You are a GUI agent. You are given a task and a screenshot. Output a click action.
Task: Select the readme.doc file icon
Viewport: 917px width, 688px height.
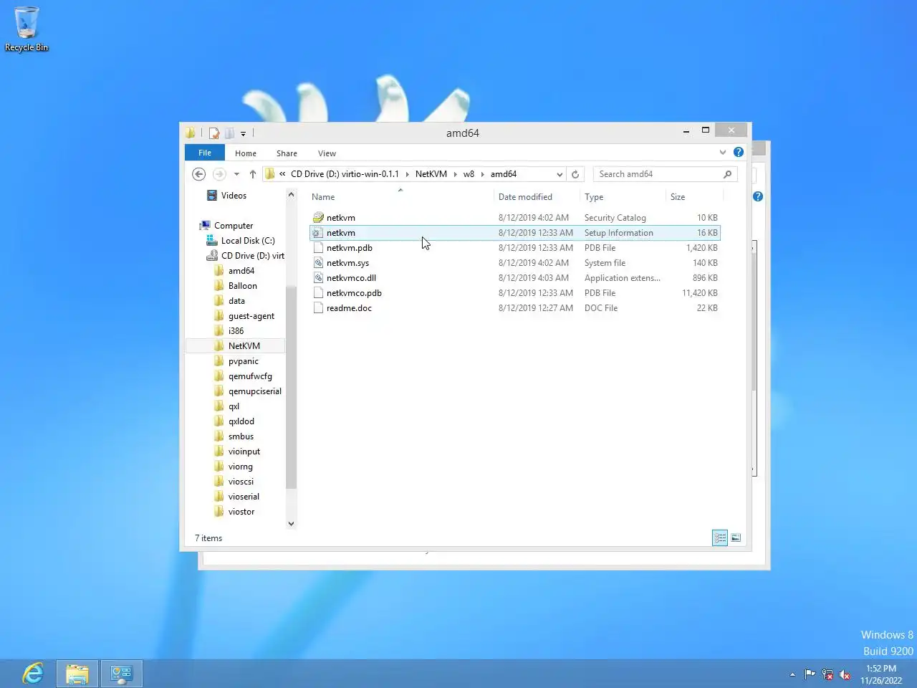pyautogui.click(x=318, y=308)
